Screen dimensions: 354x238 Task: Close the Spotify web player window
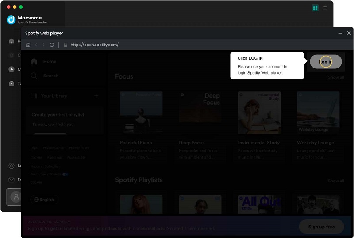349,33
